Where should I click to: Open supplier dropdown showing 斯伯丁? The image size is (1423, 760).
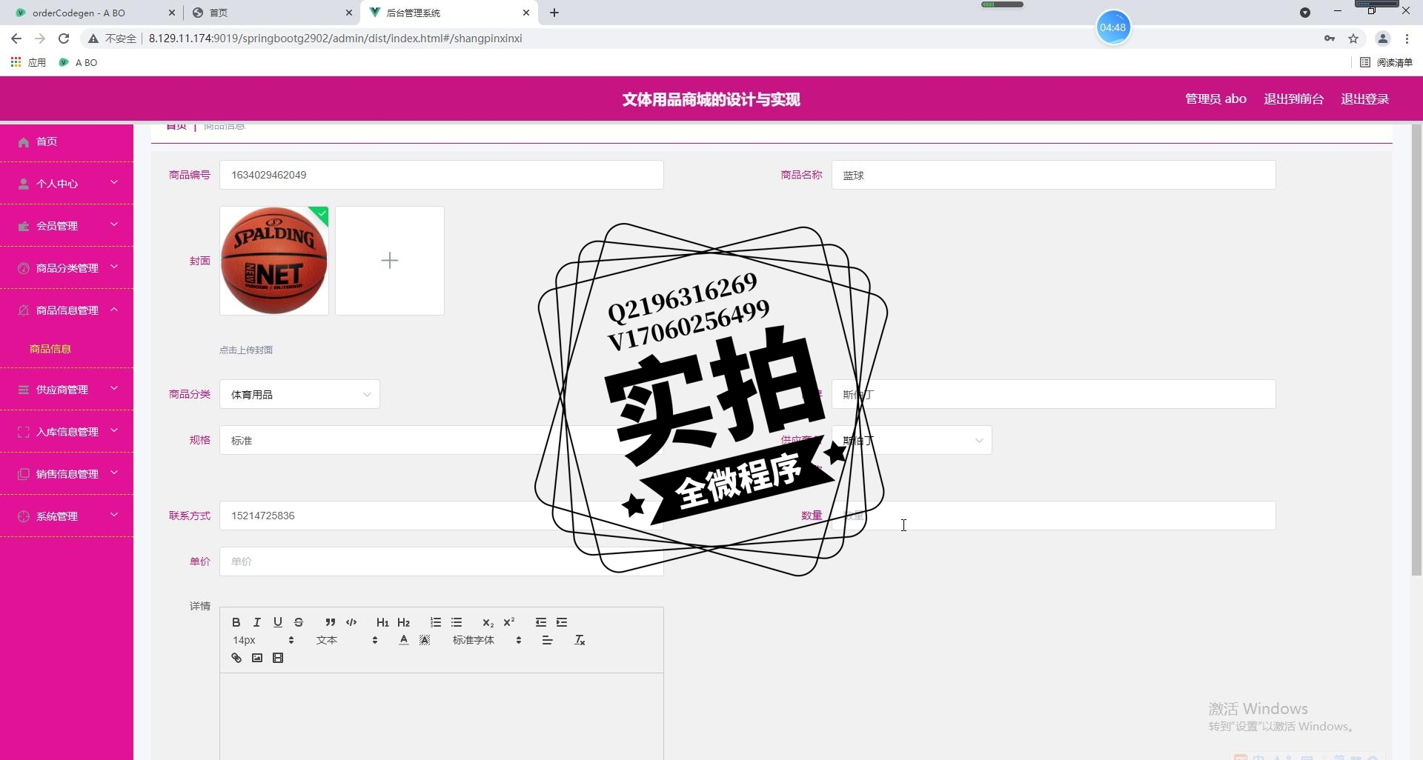(912, 440)
